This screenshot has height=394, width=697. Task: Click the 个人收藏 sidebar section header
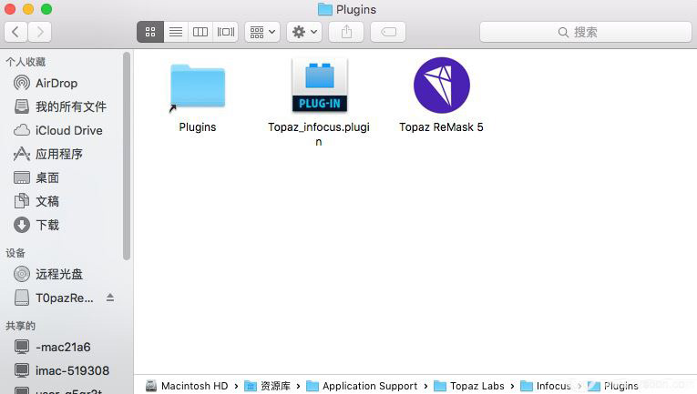pos(26,62)
